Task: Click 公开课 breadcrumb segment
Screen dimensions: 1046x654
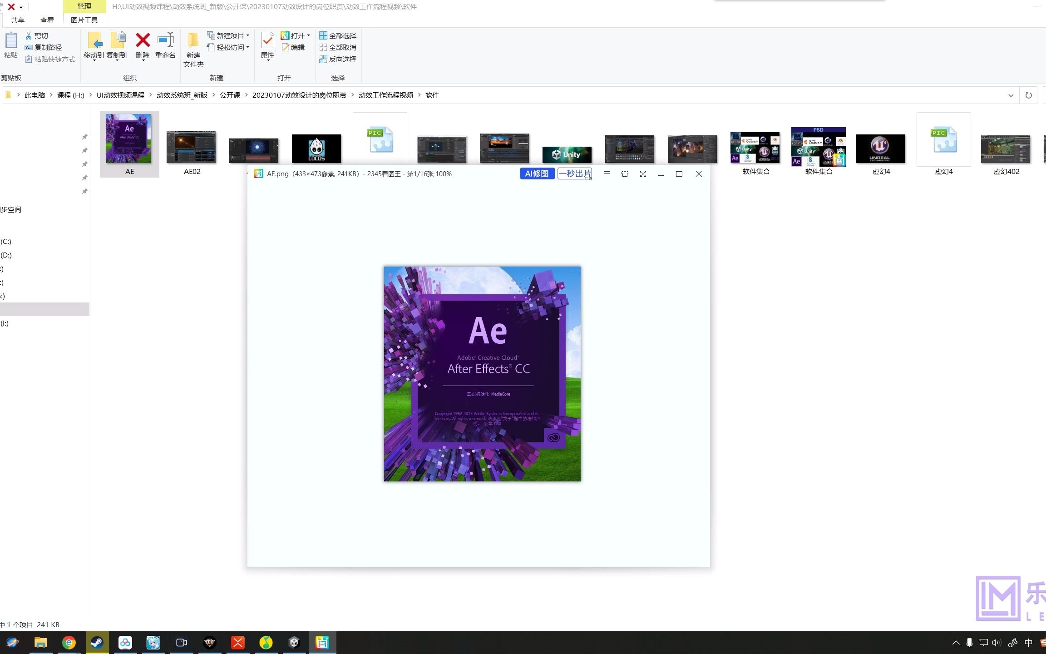Action: [230, 95]
